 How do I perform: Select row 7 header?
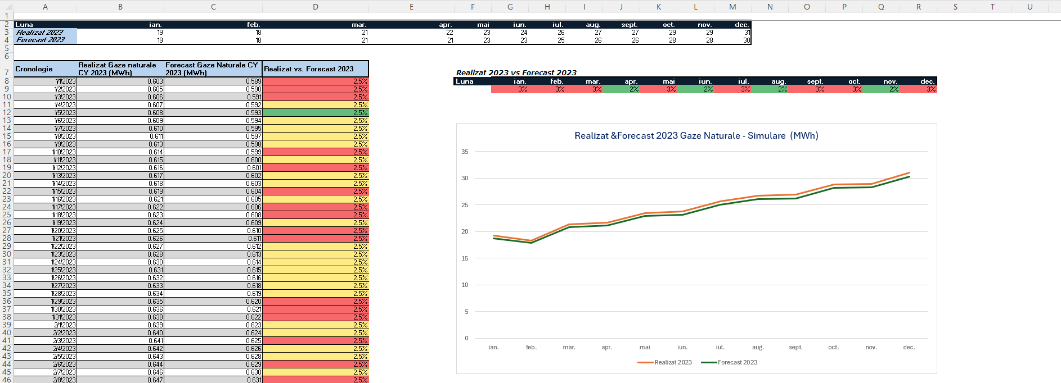coord(7,72)
